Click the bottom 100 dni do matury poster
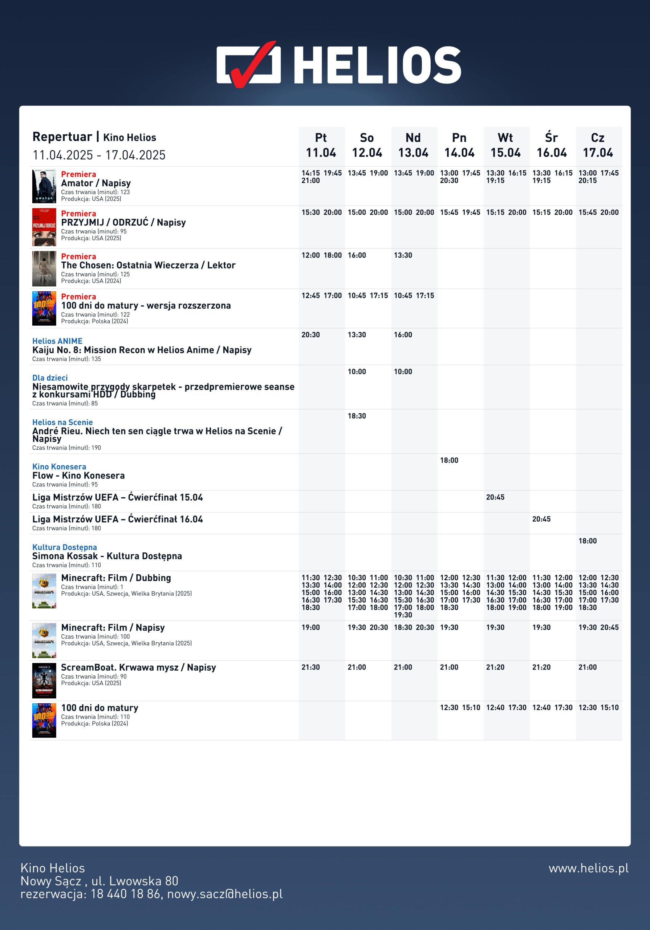The height and width of the screenshot is (930, 650). point(44,720)
